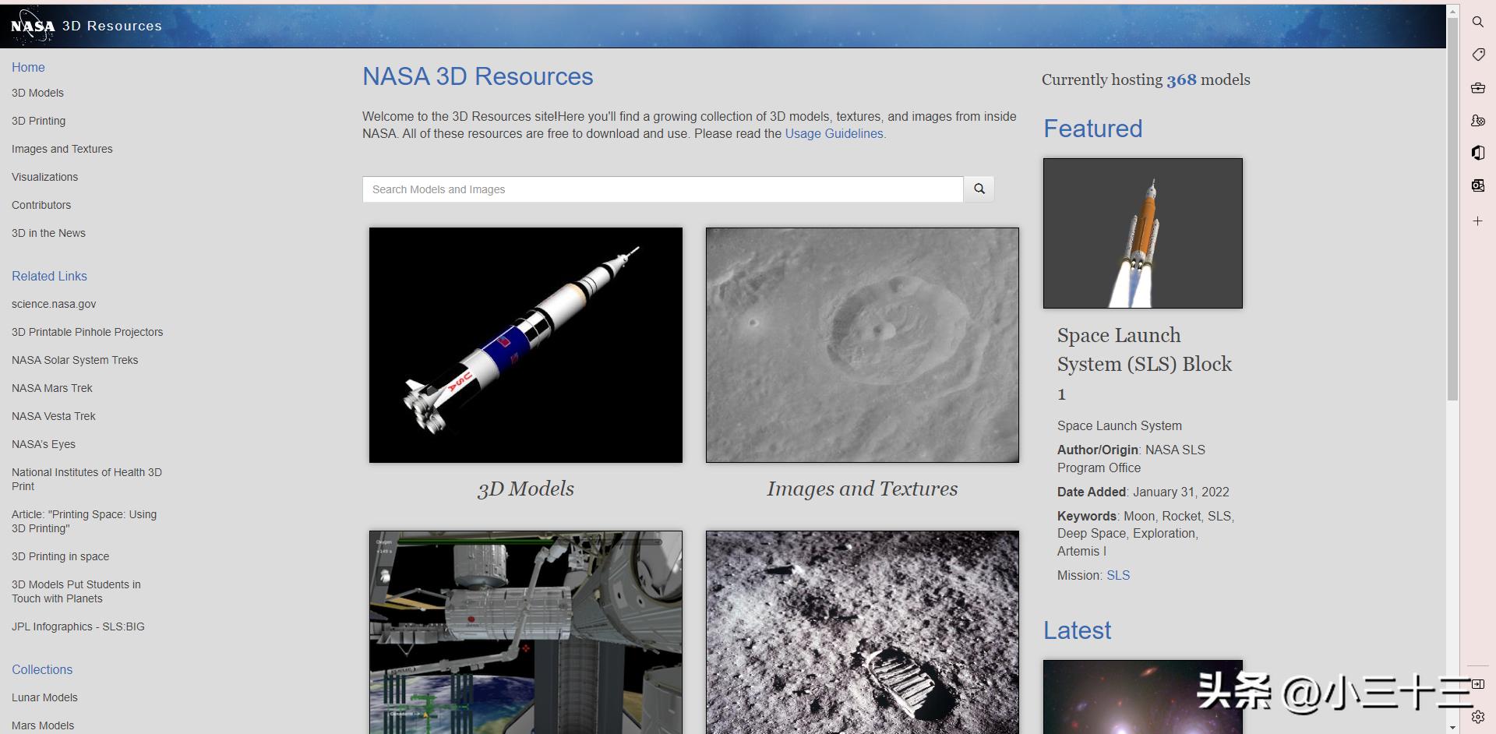This screenshot has height=734, width=1496.
Task: Follow the SLS mission link
Action: [1117, 575]
